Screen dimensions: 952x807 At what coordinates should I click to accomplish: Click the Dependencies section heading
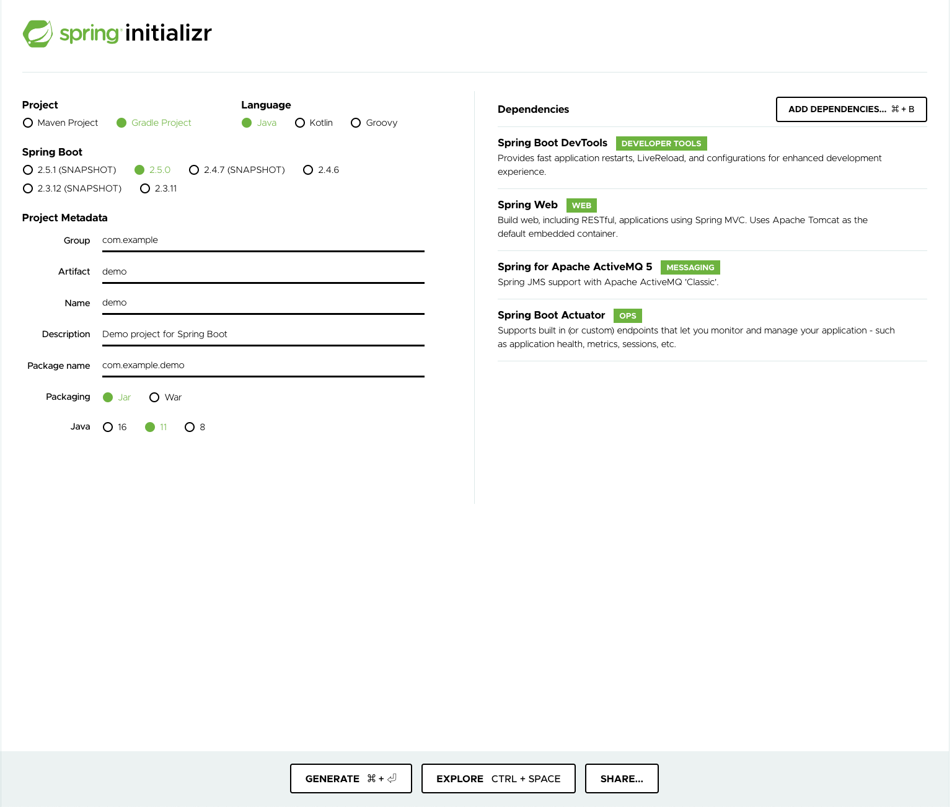point(533,109)
